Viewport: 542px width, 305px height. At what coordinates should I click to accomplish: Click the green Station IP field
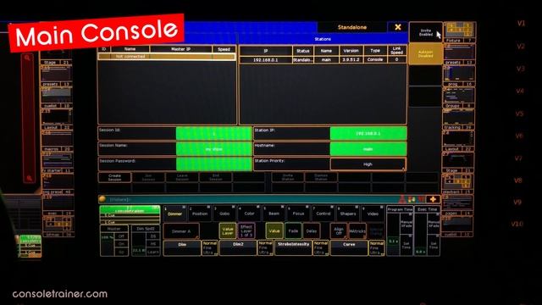click(x=368, y=134)
